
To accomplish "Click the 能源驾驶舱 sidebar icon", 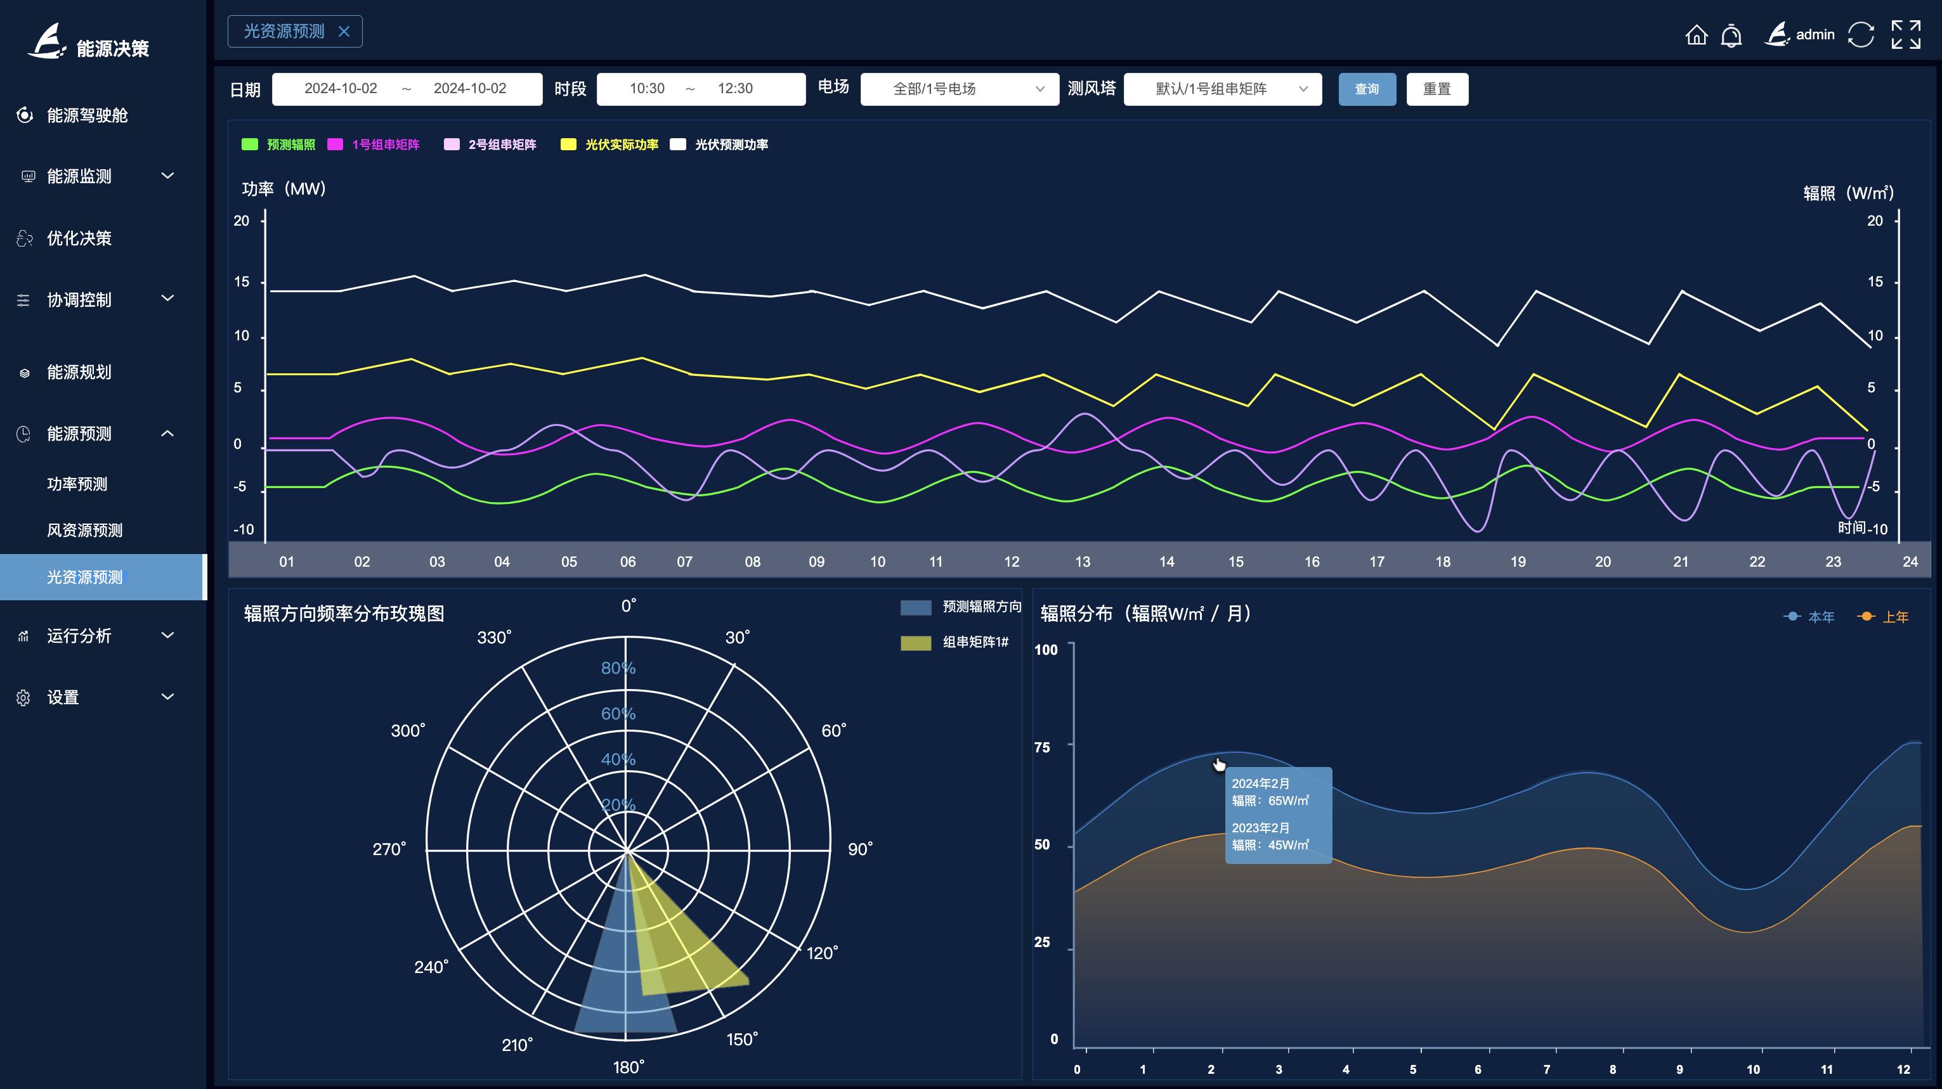I will coord(25,115).
